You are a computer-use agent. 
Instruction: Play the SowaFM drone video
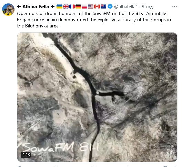click(x=97, y=97)
